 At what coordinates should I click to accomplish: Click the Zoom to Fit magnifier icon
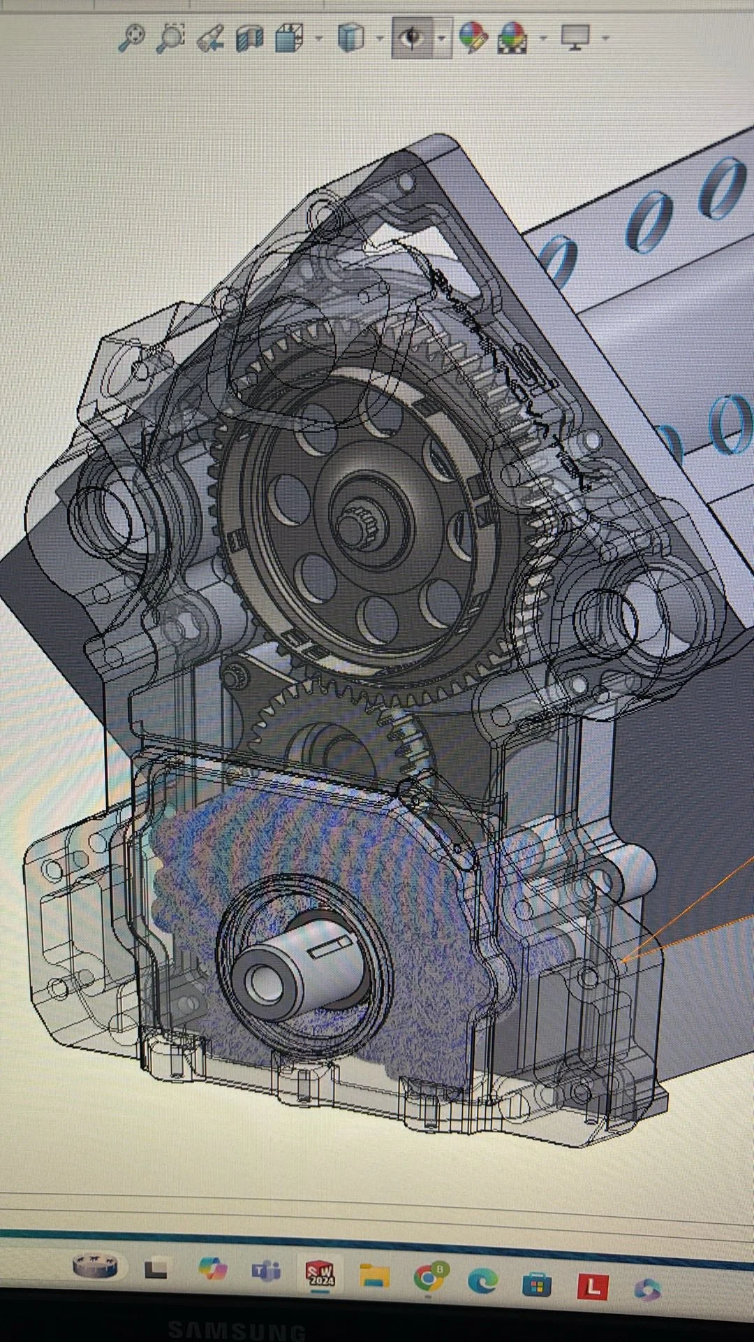tap(131, 37)
